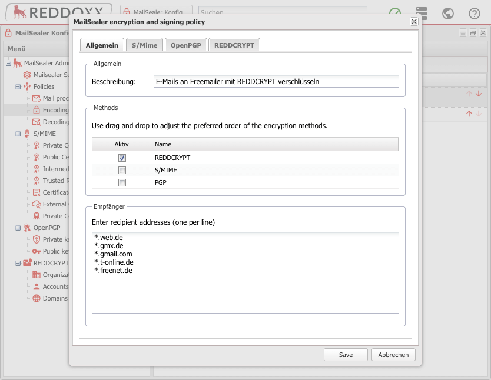Click the Intermed certificate icon

[37, 169]
